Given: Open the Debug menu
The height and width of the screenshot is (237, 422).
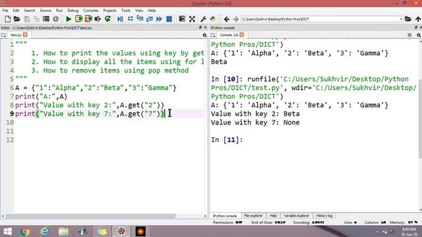Looking at the screenshot, I should click(x=73, y=11).
